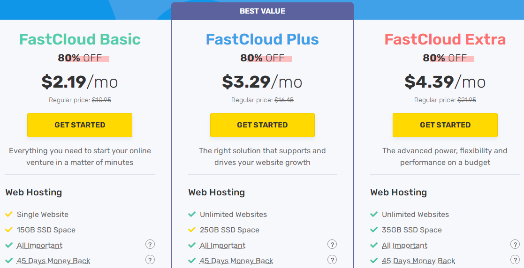524x268 pixels.
Task: Choose Get Started for FastCloud Extra
Action: [445, 125]
